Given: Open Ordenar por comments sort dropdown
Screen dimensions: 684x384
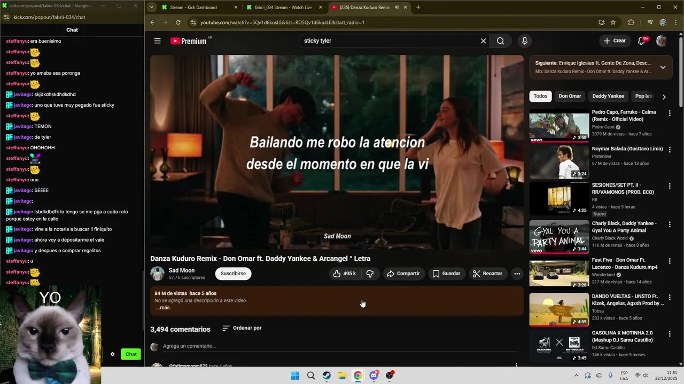Looking at the screenshot, I should (242, 328).
